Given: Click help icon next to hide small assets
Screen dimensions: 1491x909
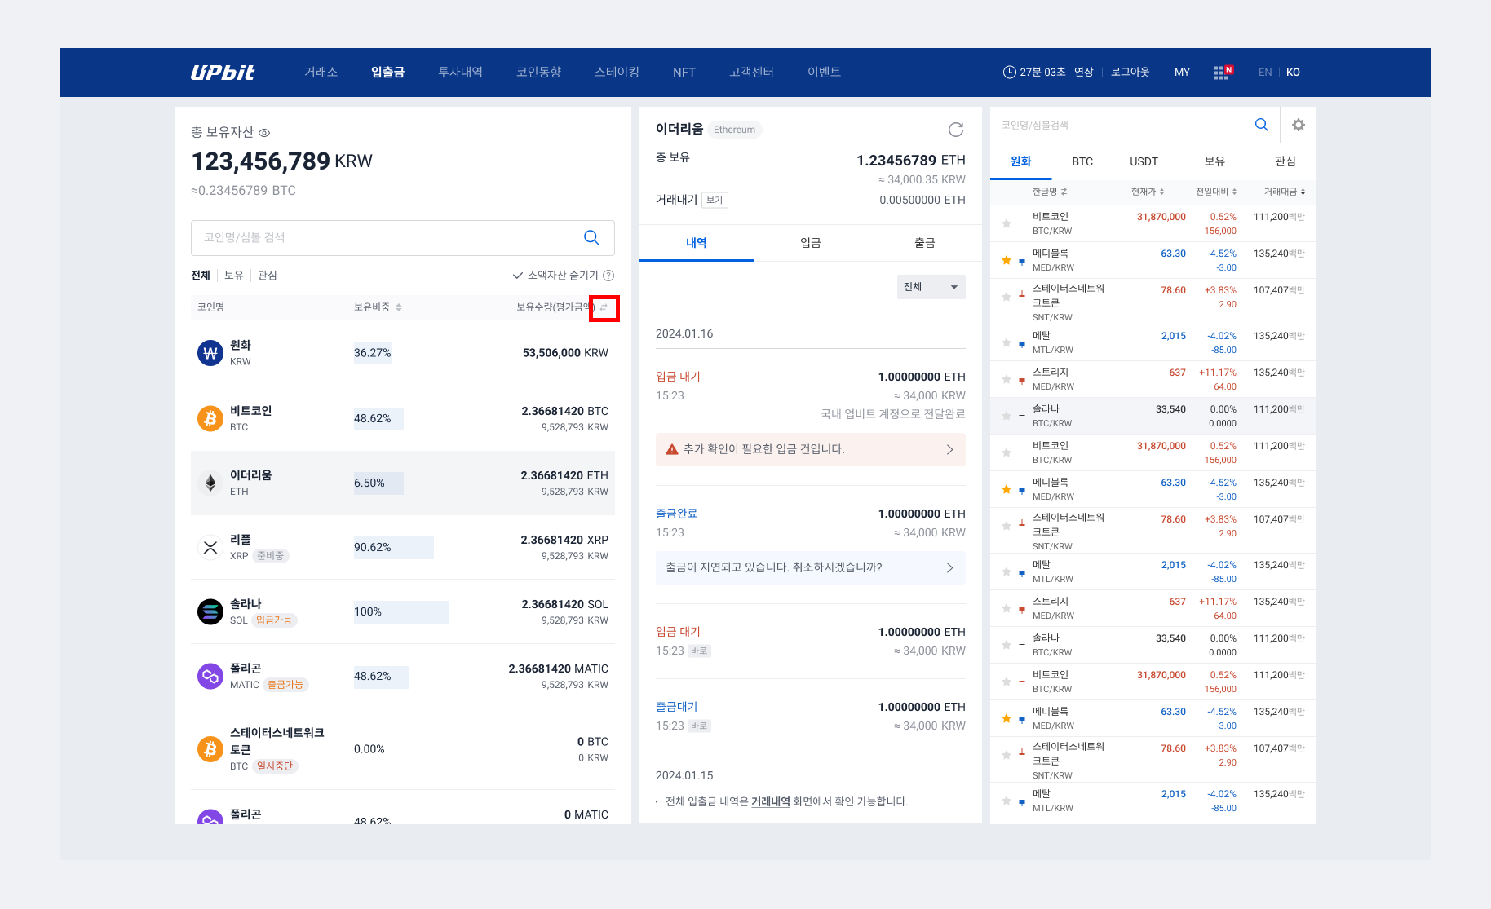Looking at the screenshot, I should 608,276.
